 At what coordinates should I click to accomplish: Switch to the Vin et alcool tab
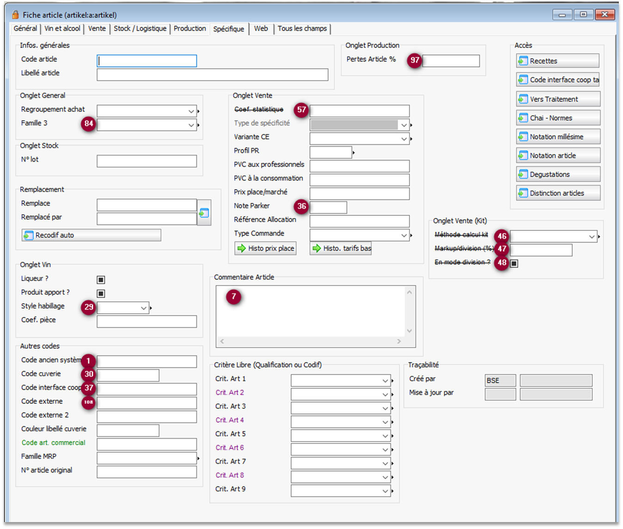(62, 29)
